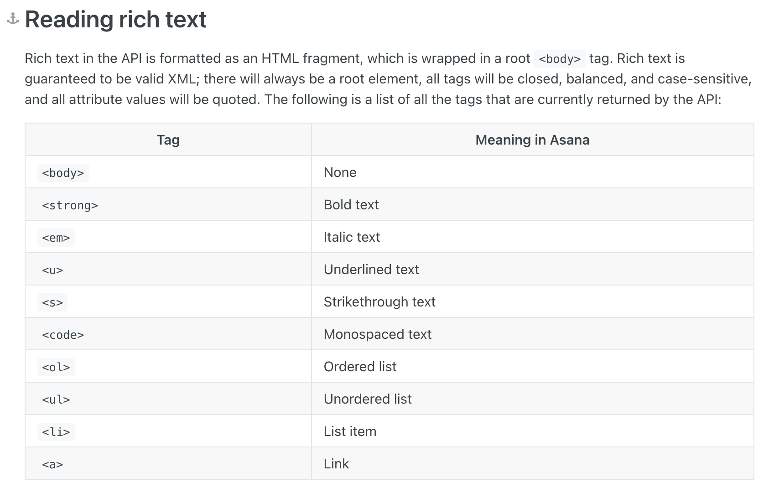Screen dimensions: 769x488
Task: Click the <body> tag in the table
Action: pos(63,173)
